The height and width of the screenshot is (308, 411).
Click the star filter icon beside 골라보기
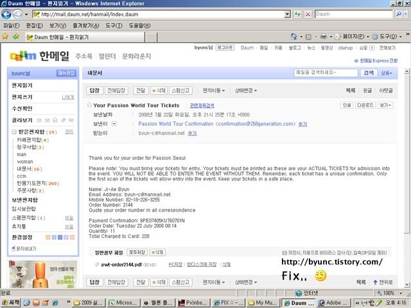point(39,120)
